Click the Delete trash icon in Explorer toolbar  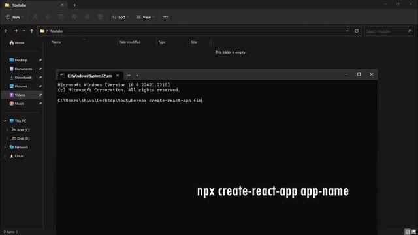coord(100,17)
